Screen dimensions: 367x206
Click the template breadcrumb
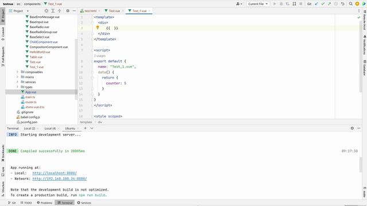86,122
